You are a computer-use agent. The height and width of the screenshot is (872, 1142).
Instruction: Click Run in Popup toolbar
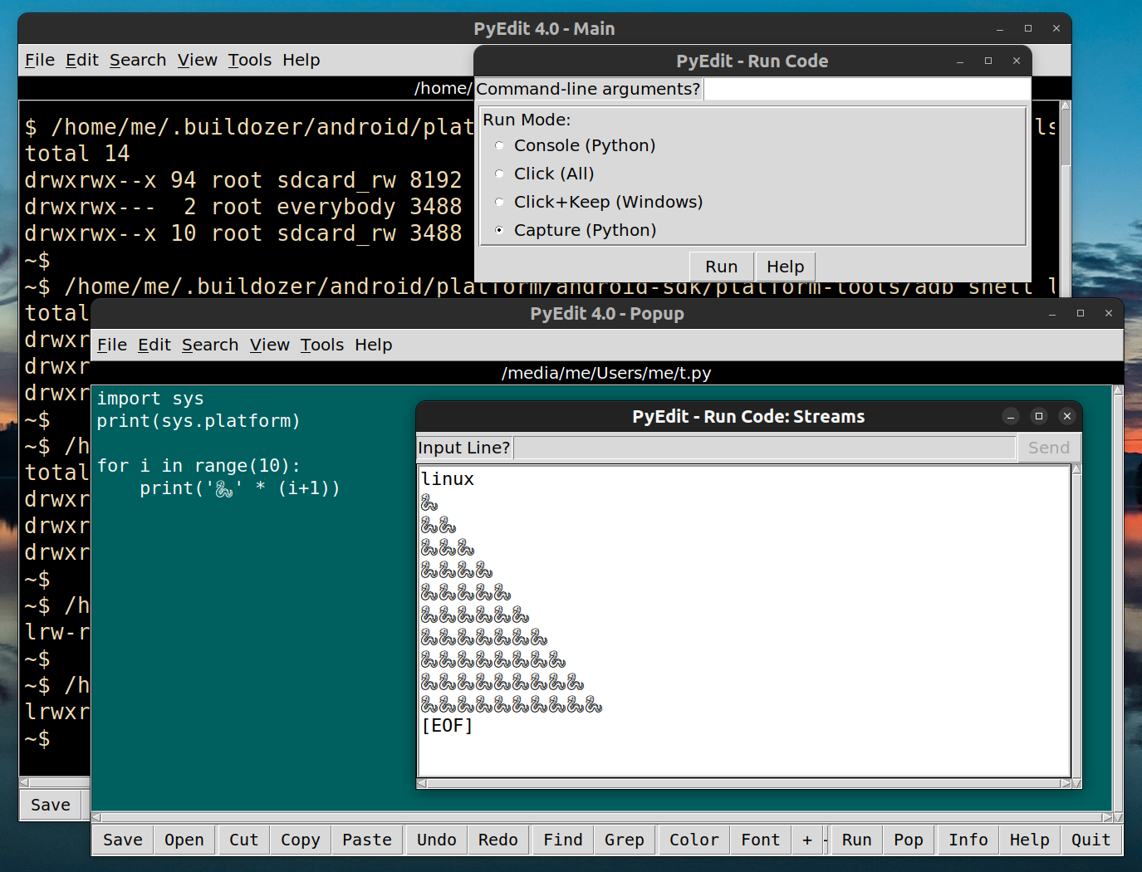click(x=857, y=840)
